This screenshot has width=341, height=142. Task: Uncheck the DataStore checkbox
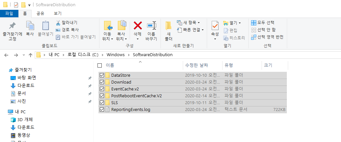[x=101, y=75]
